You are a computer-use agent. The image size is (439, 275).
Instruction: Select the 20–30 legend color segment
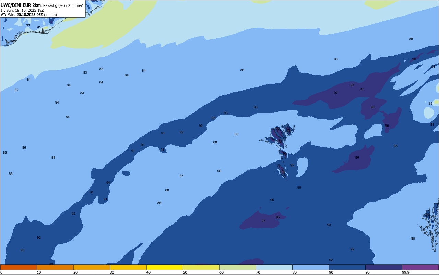coord(92,267)
